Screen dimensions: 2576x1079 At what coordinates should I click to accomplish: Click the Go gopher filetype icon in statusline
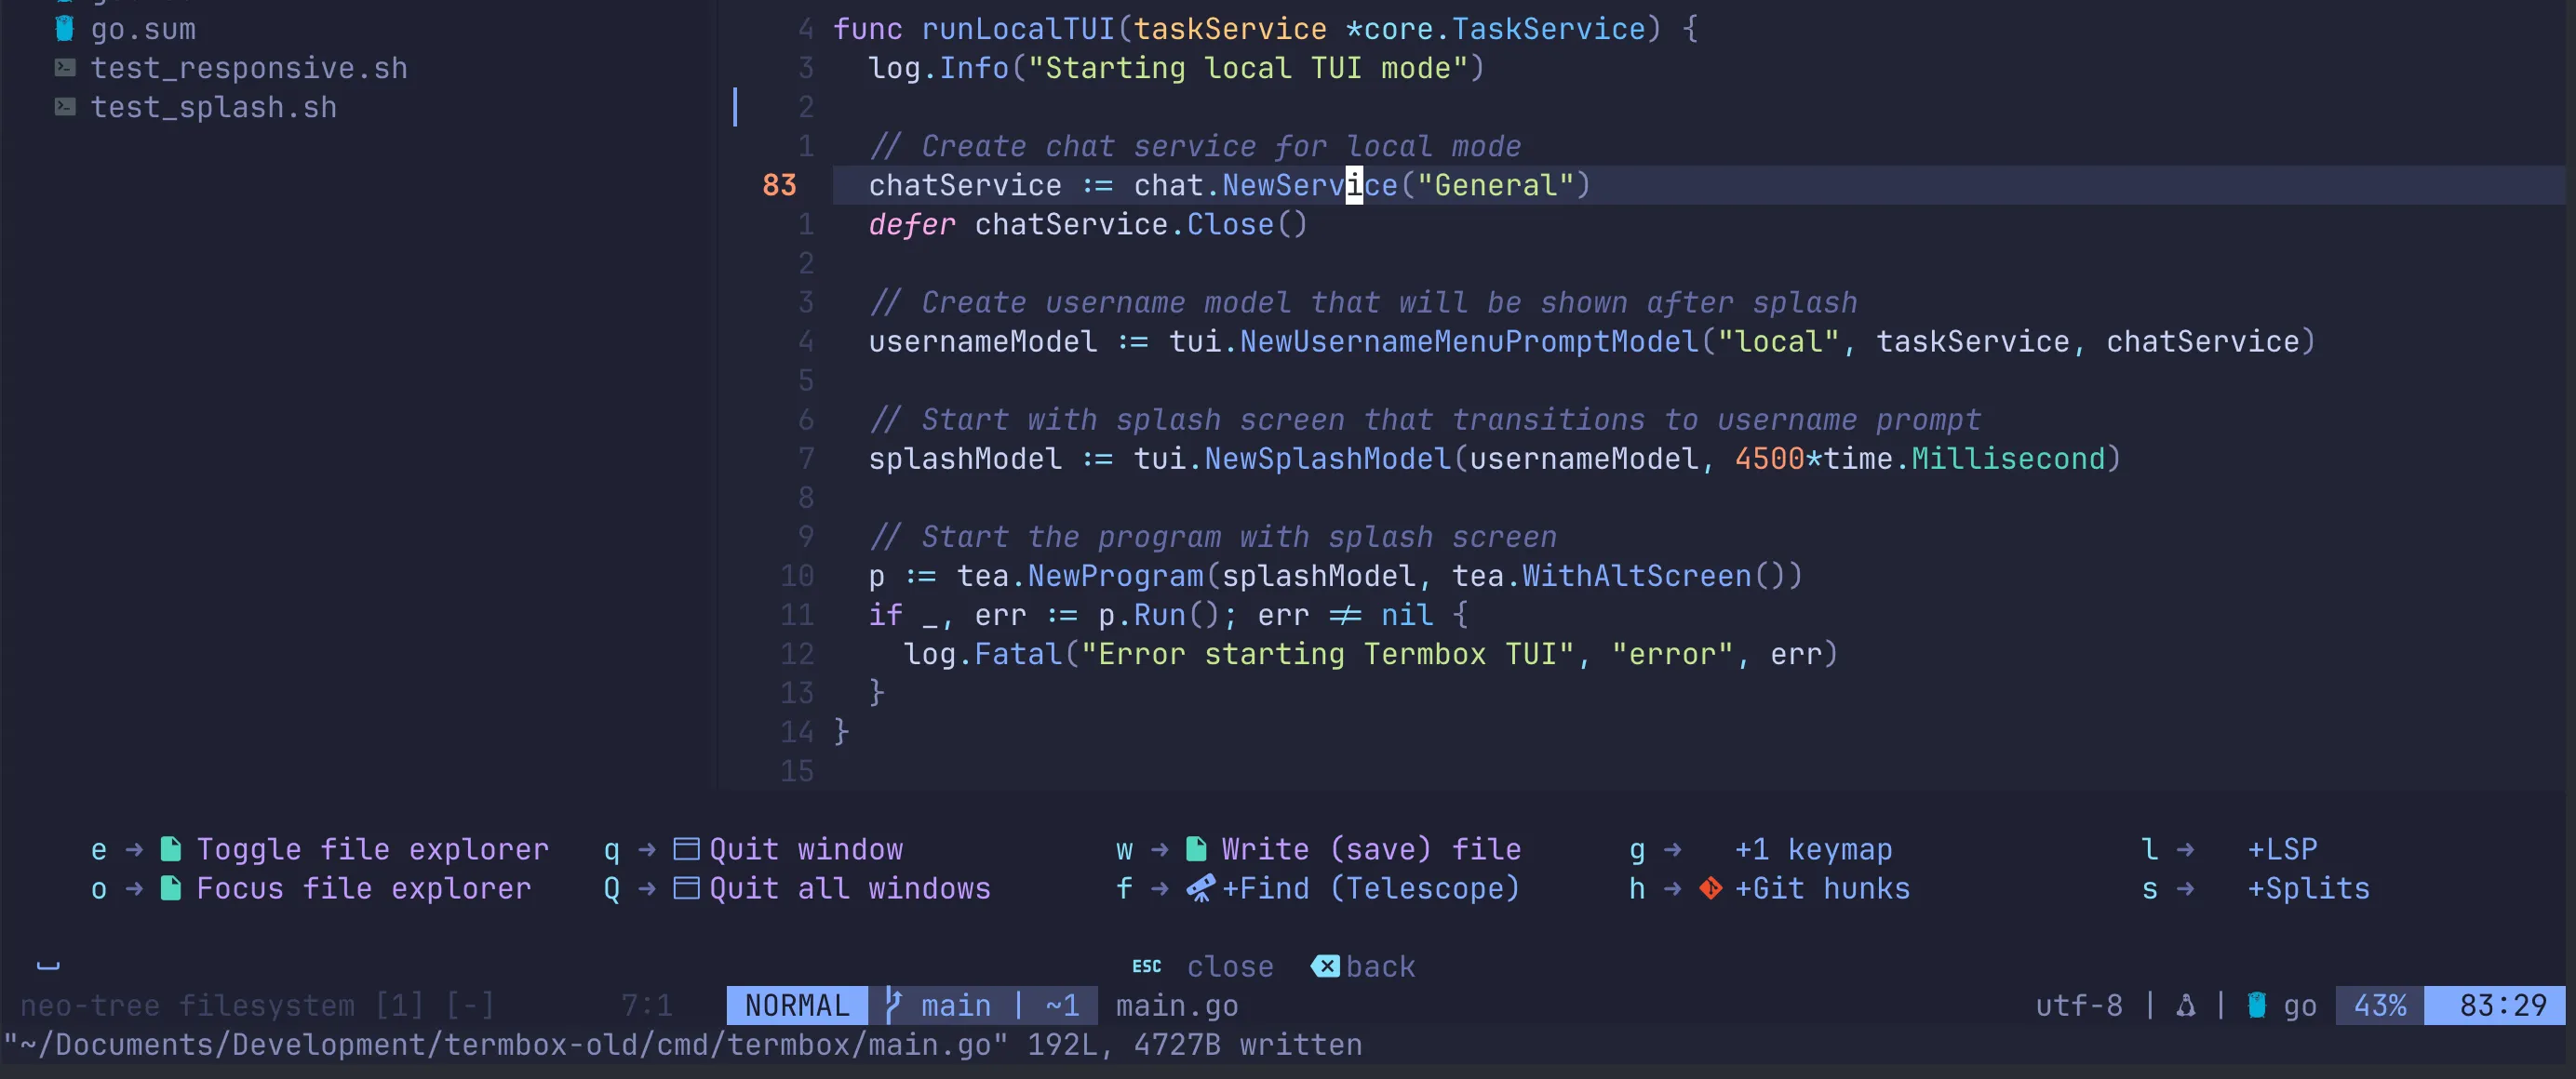[2256, 1006]
